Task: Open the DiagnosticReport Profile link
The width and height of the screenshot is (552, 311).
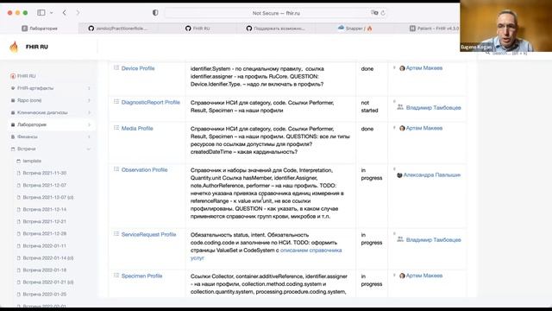Action: pos(151,102)
